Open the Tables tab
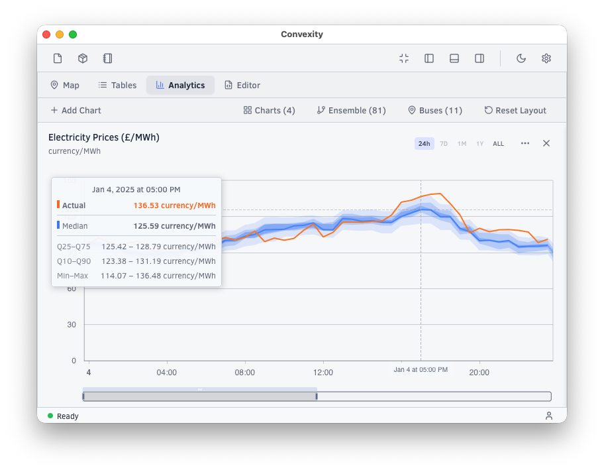Viewport: 604px width, 472px height. pos(117,86)
